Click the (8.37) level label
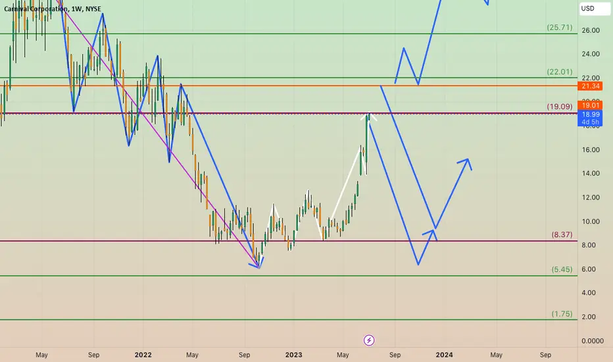Image resolution: width=613 pixels, height=362 pixels. point(562,234)
